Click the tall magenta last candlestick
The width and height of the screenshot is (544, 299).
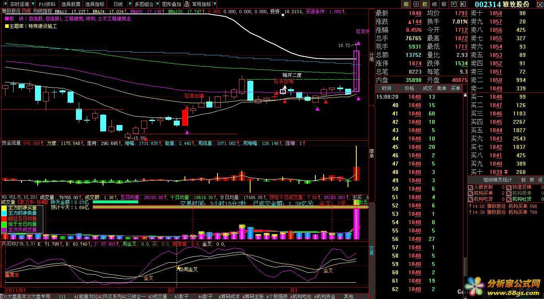(x=356, y=71)
